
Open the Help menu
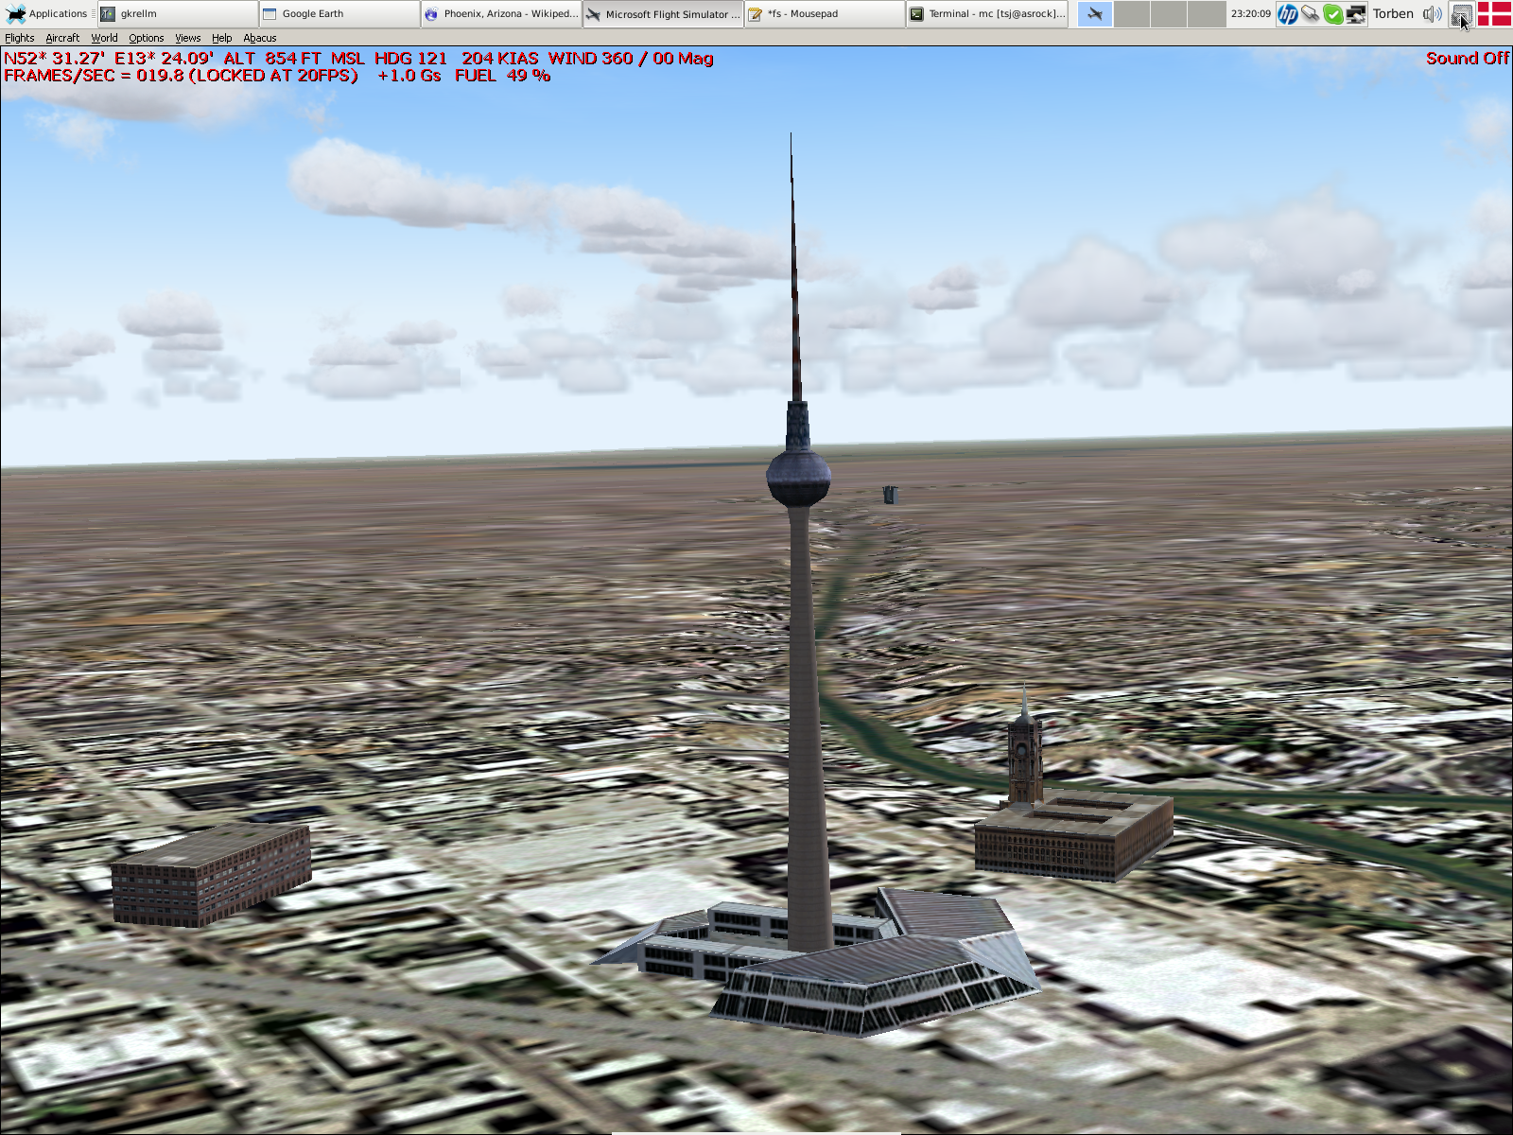(221, 38)
